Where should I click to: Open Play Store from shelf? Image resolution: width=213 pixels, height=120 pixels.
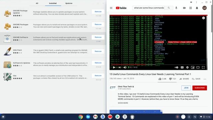(117, 117)
